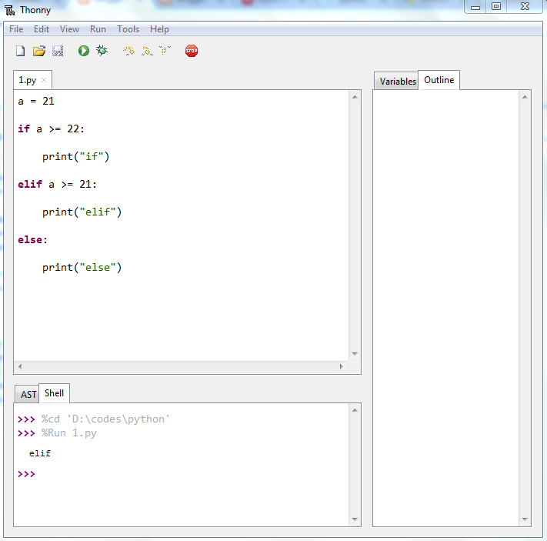Close the 1.py tab with its x

click(x=44, y=80)
